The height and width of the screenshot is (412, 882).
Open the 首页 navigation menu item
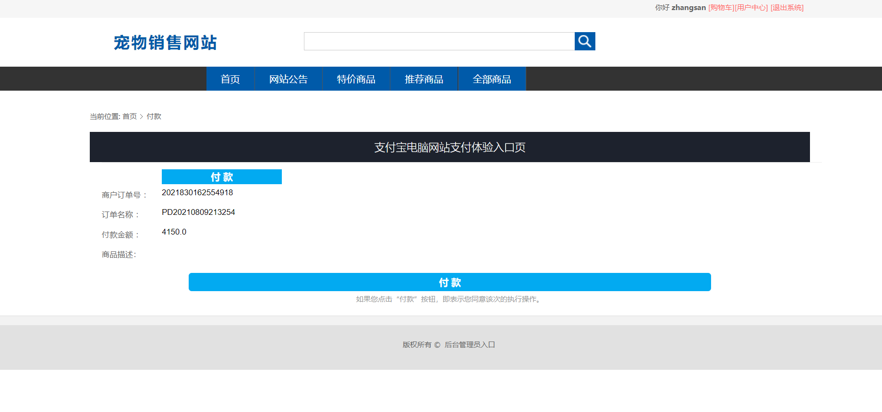(x=230, y=79)
